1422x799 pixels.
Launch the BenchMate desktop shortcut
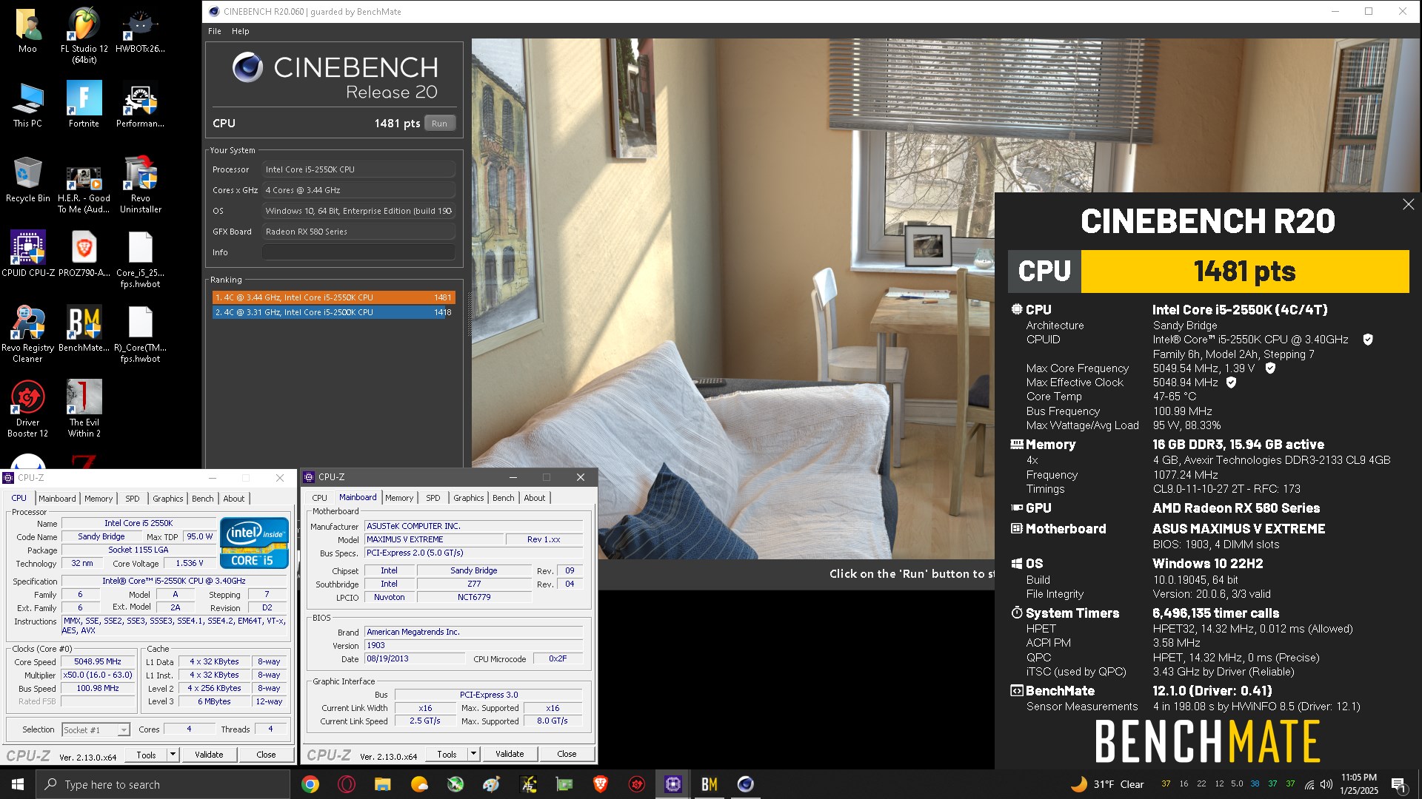(84, 329)
